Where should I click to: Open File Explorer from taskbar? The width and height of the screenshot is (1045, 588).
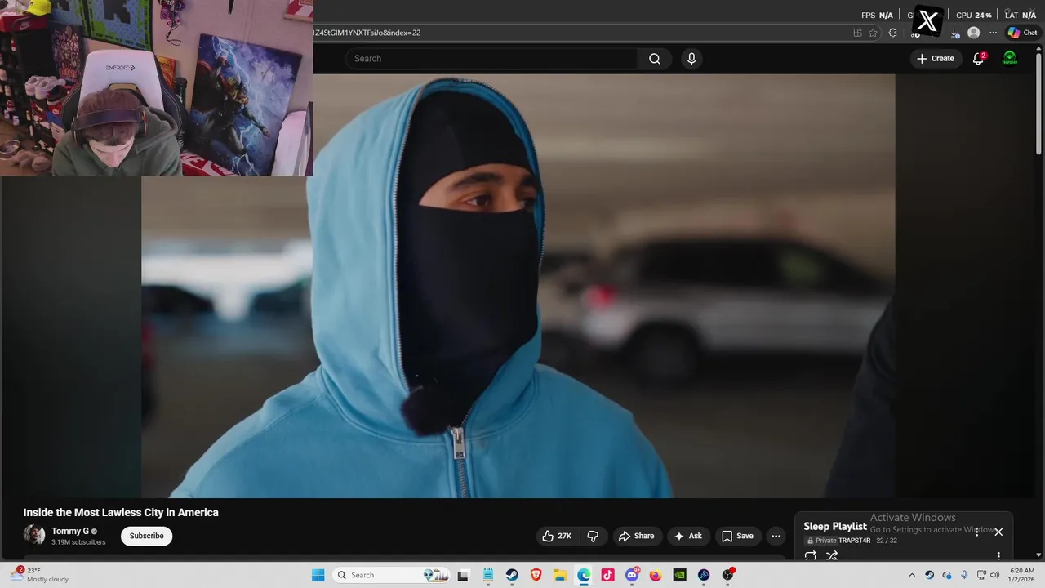tap(560, 575)
